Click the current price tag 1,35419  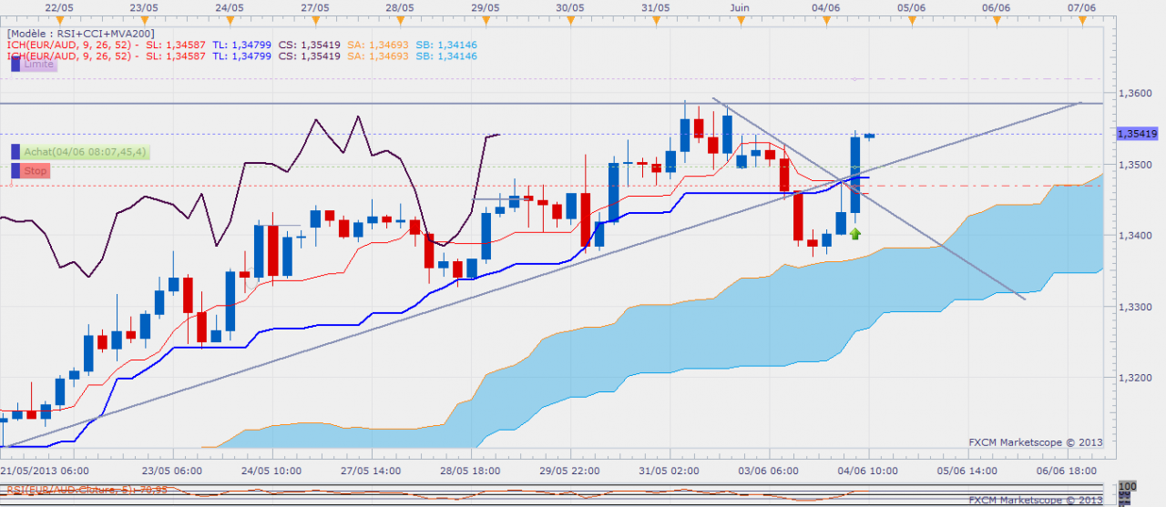coord(1135,134)
